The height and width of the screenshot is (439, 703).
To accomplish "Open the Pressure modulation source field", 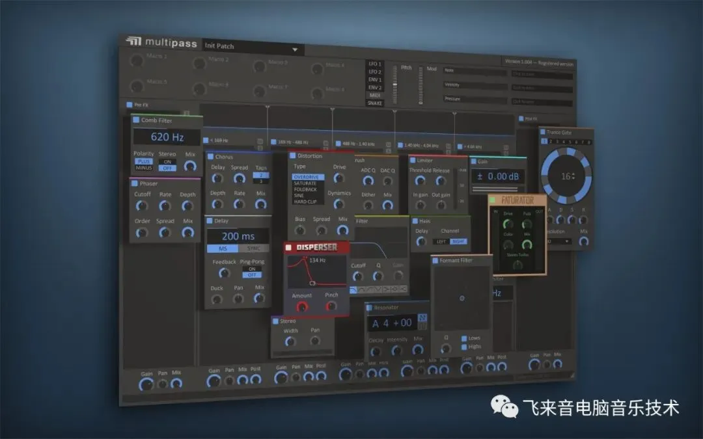I will 475,99.
